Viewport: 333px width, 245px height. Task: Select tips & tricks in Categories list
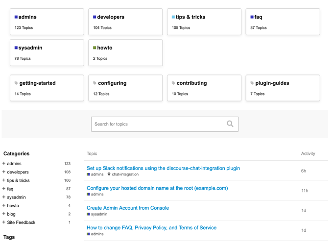pyautogui.click(x=18, y=180)
